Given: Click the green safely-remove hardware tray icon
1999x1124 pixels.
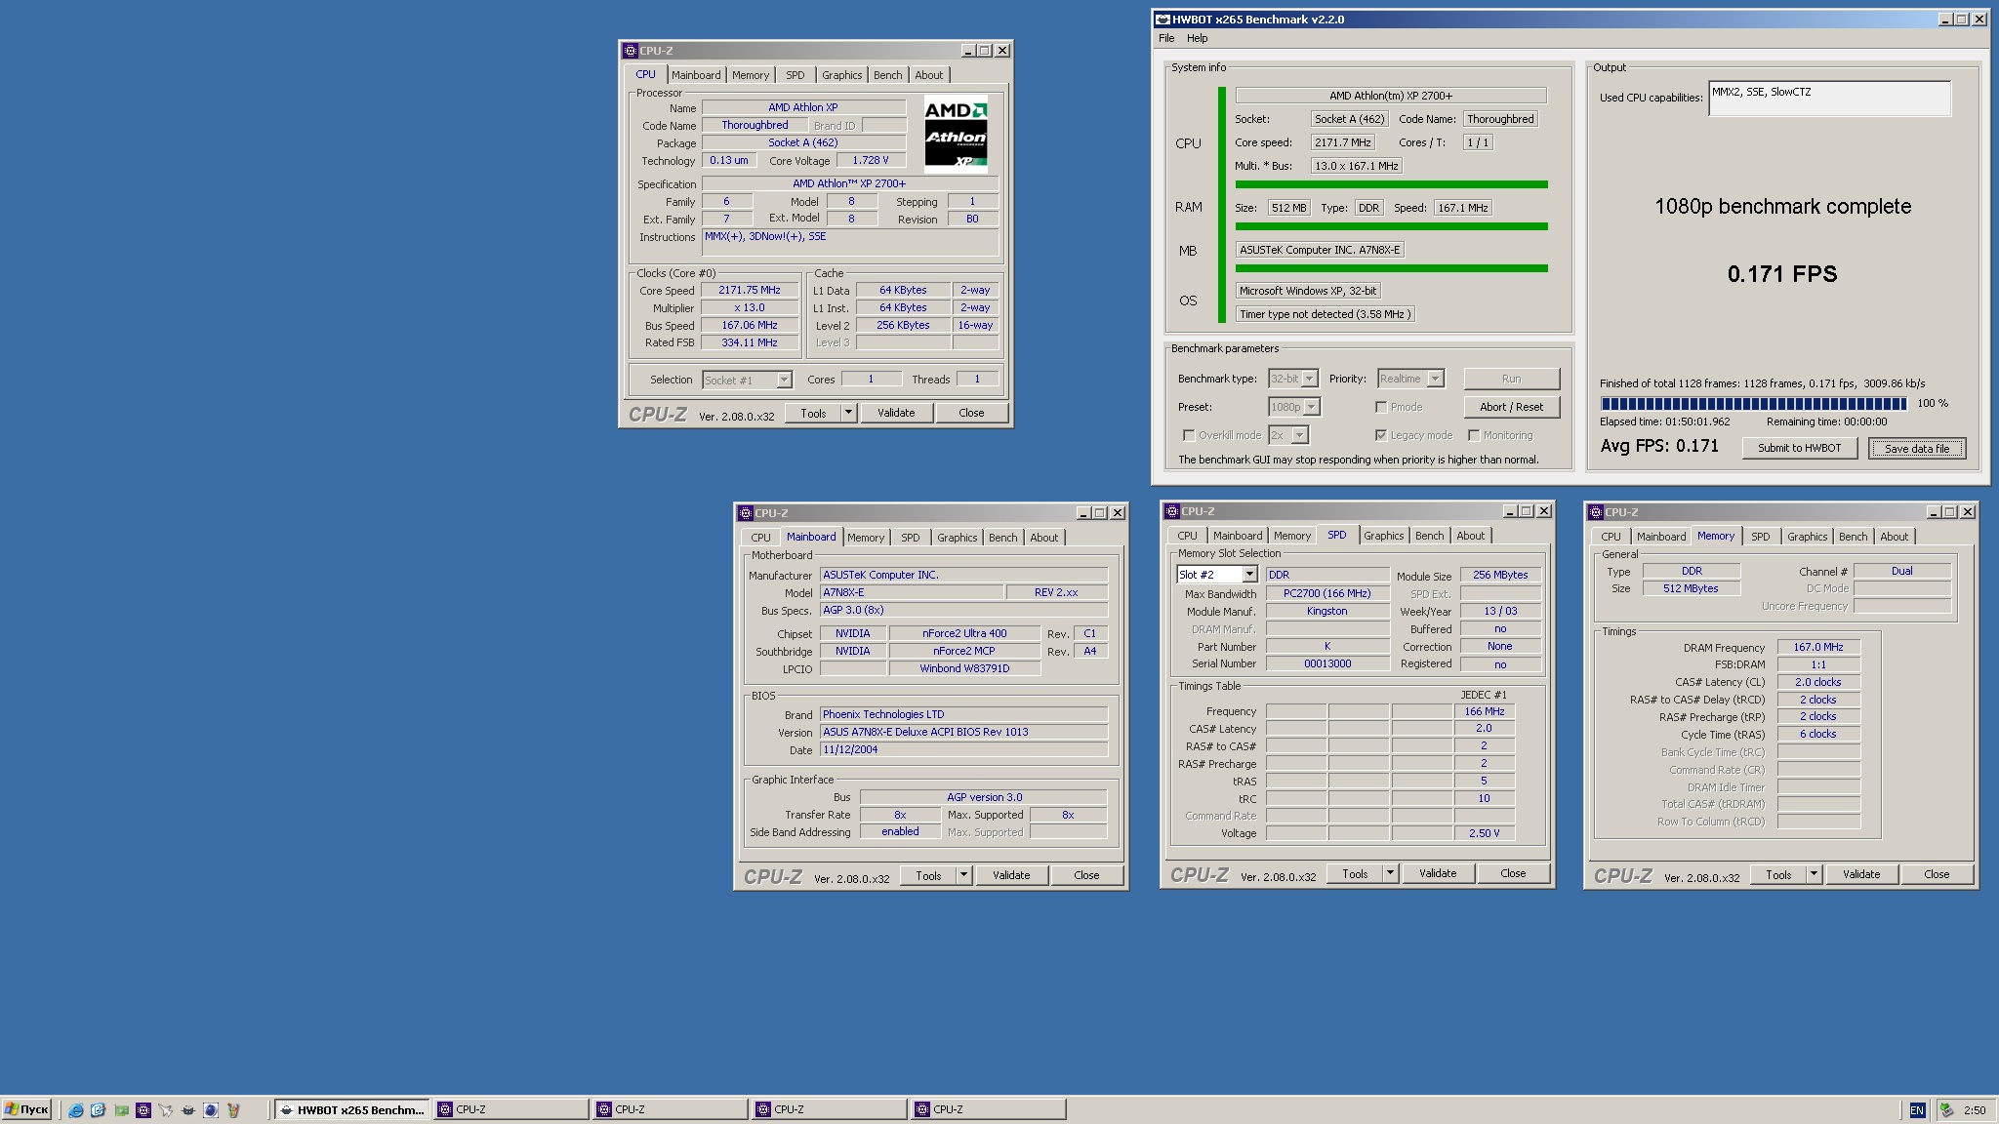Looking at the screenshot, I should 1946,1109.
